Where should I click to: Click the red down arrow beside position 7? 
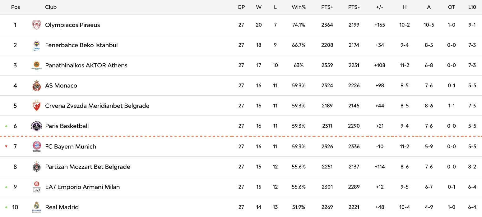click(x=6, y=147)
